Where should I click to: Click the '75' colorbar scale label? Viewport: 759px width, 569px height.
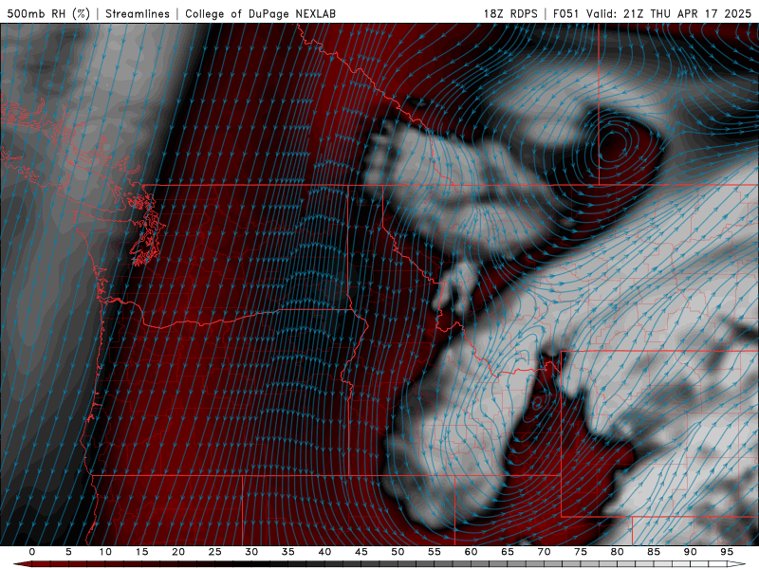click(x=580, y=552)
